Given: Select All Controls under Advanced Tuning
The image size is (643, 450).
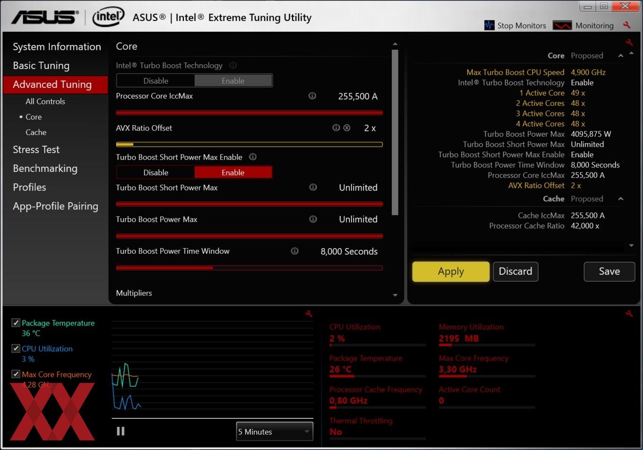Looking at the screenshot, I should (45, 101).
